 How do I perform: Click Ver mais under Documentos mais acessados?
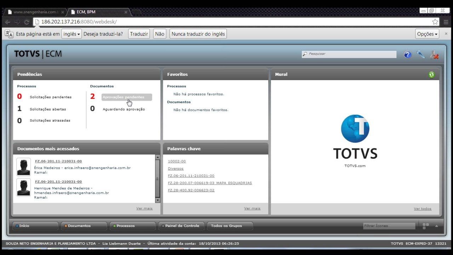click(x=144, y=208)
